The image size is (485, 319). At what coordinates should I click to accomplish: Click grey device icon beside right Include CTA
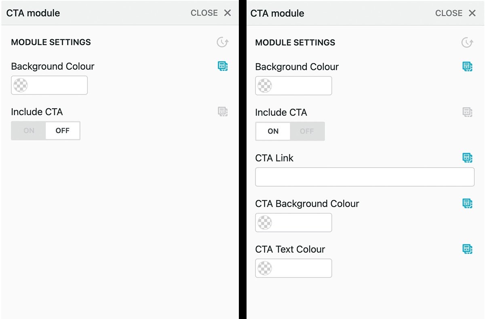pos(467,112)
